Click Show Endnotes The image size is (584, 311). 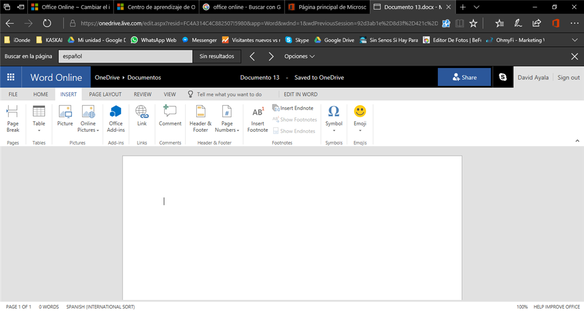[294, 131]
